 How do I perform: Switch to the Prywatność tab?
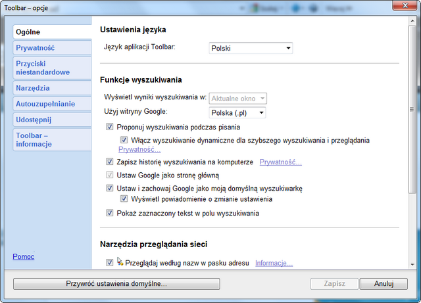point(52,48)
